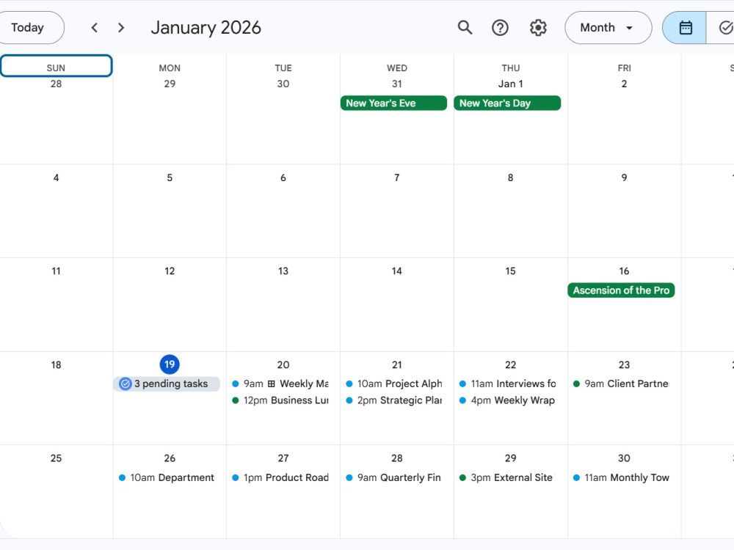
Task: Open 10am Project Alph event
Action: click(x=393, y=384)
